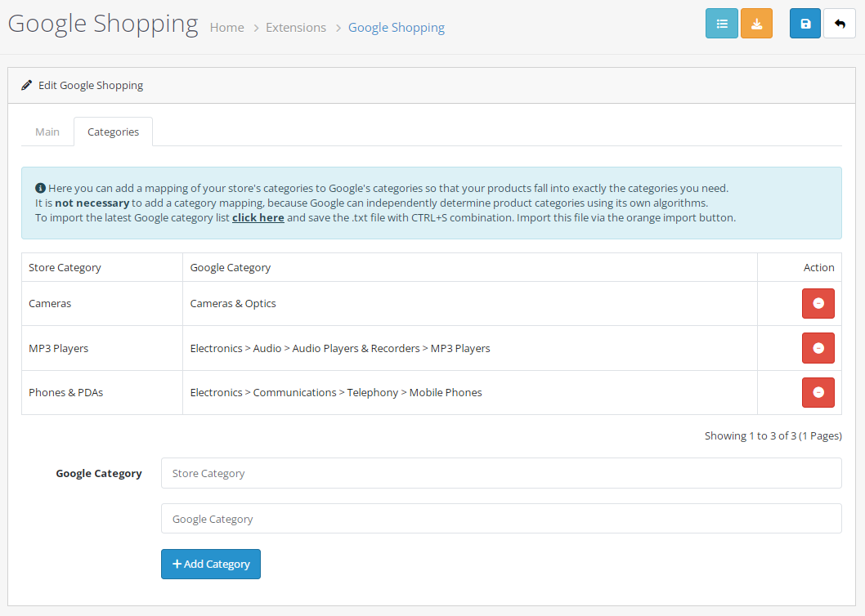
Task: Click 'Showing 1 to 3 of 3' pagination text
Action: pos(773,435)
